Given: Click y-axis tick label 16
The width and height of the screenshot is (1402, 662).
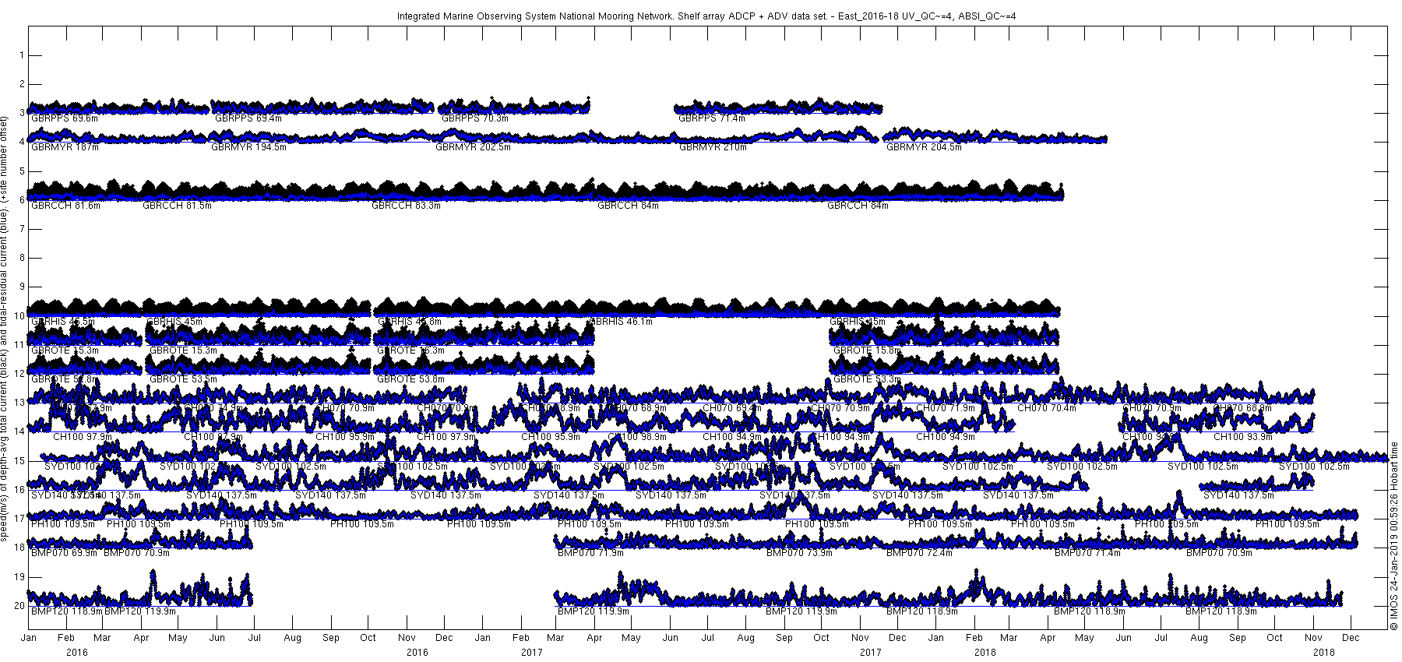Looking at the screenshot, I should tap(19, 490).
